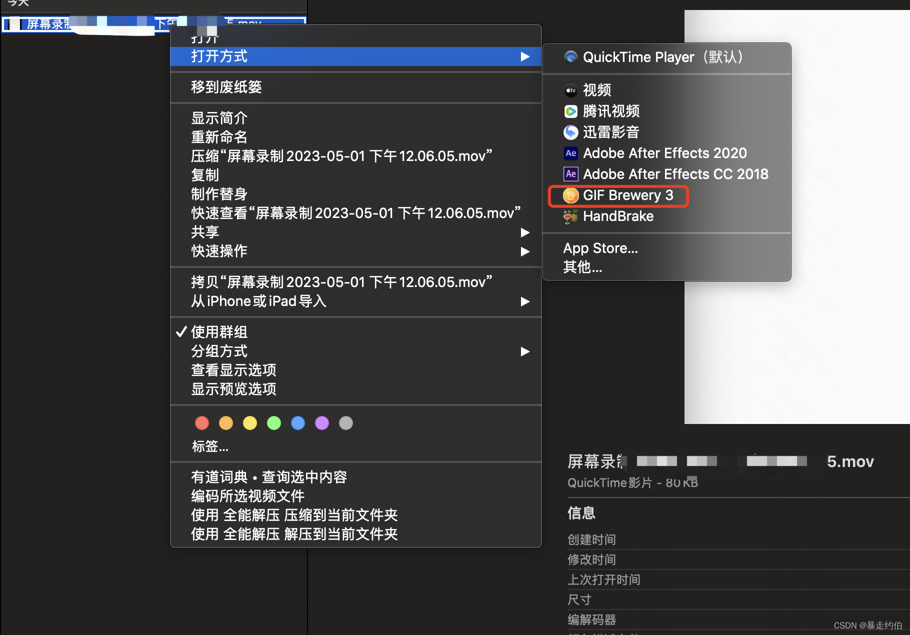Image resolution: width=910 pixels, height=635 pixels.
Task: Select 移到废纸篓 menu entry
Action: 356,87
